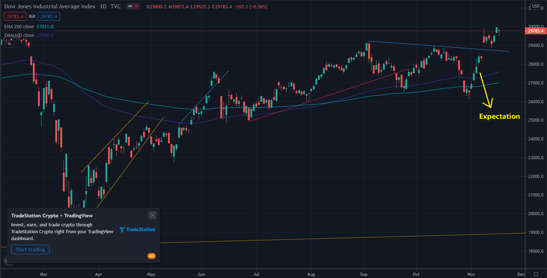547x278 pixels.
Task: Select the pink trendline from July to September
Action: click(x=329, y=95)
